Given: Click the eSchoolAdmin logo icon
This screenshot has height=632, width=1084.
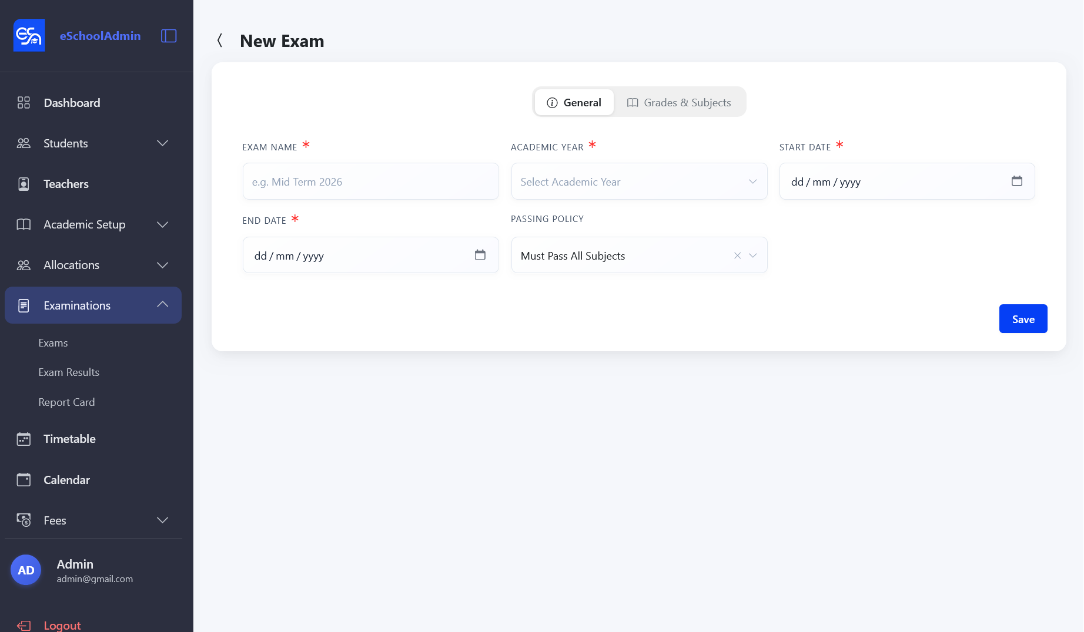Looking at the screenshot, I should pyautogui.click(x=29, y=35).
